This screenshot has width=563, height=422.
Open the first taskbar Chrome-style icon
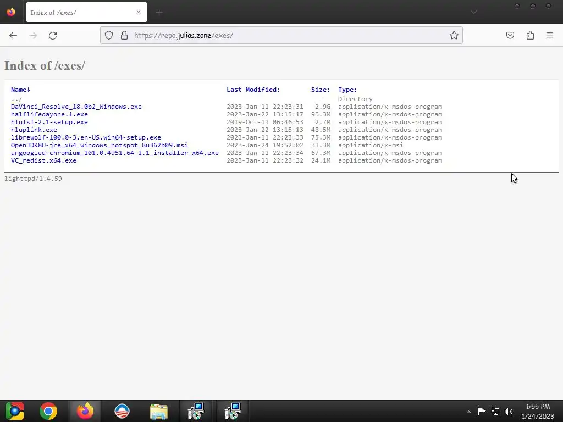click(x=15, y=411)
